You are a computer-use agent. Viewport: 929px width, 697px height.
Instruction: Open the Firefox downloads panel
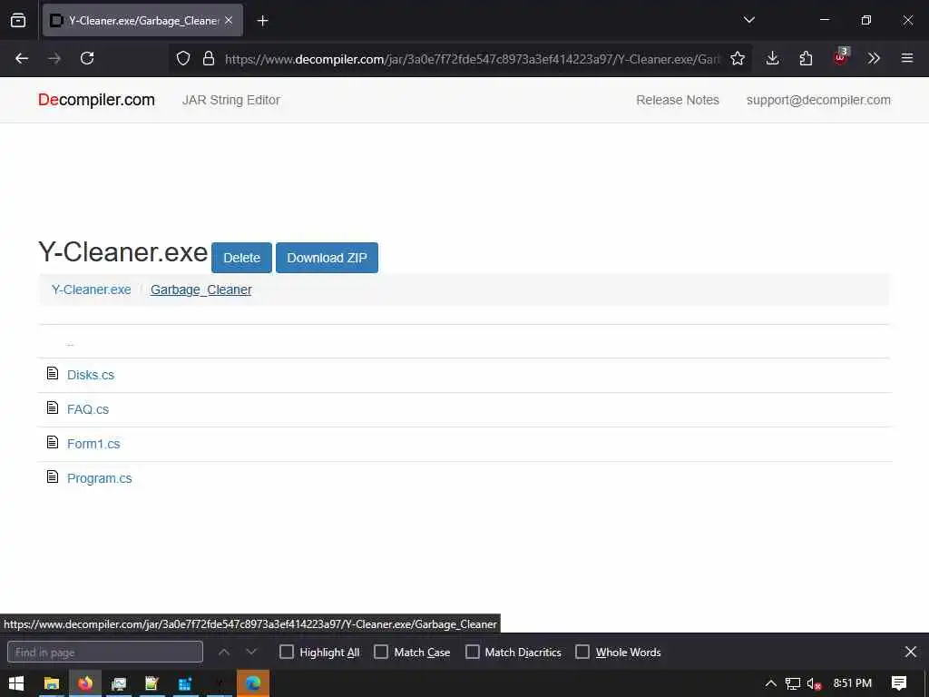[772, 58]
